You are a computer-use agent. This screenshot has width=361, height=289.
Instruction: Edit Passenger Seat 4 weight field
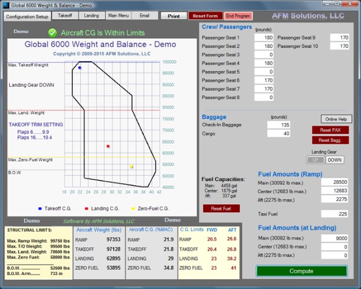coord(264,63)
